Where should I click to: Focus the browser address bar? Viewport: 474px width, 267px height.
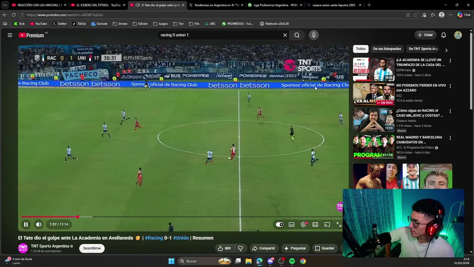click(x=211, y=15)
